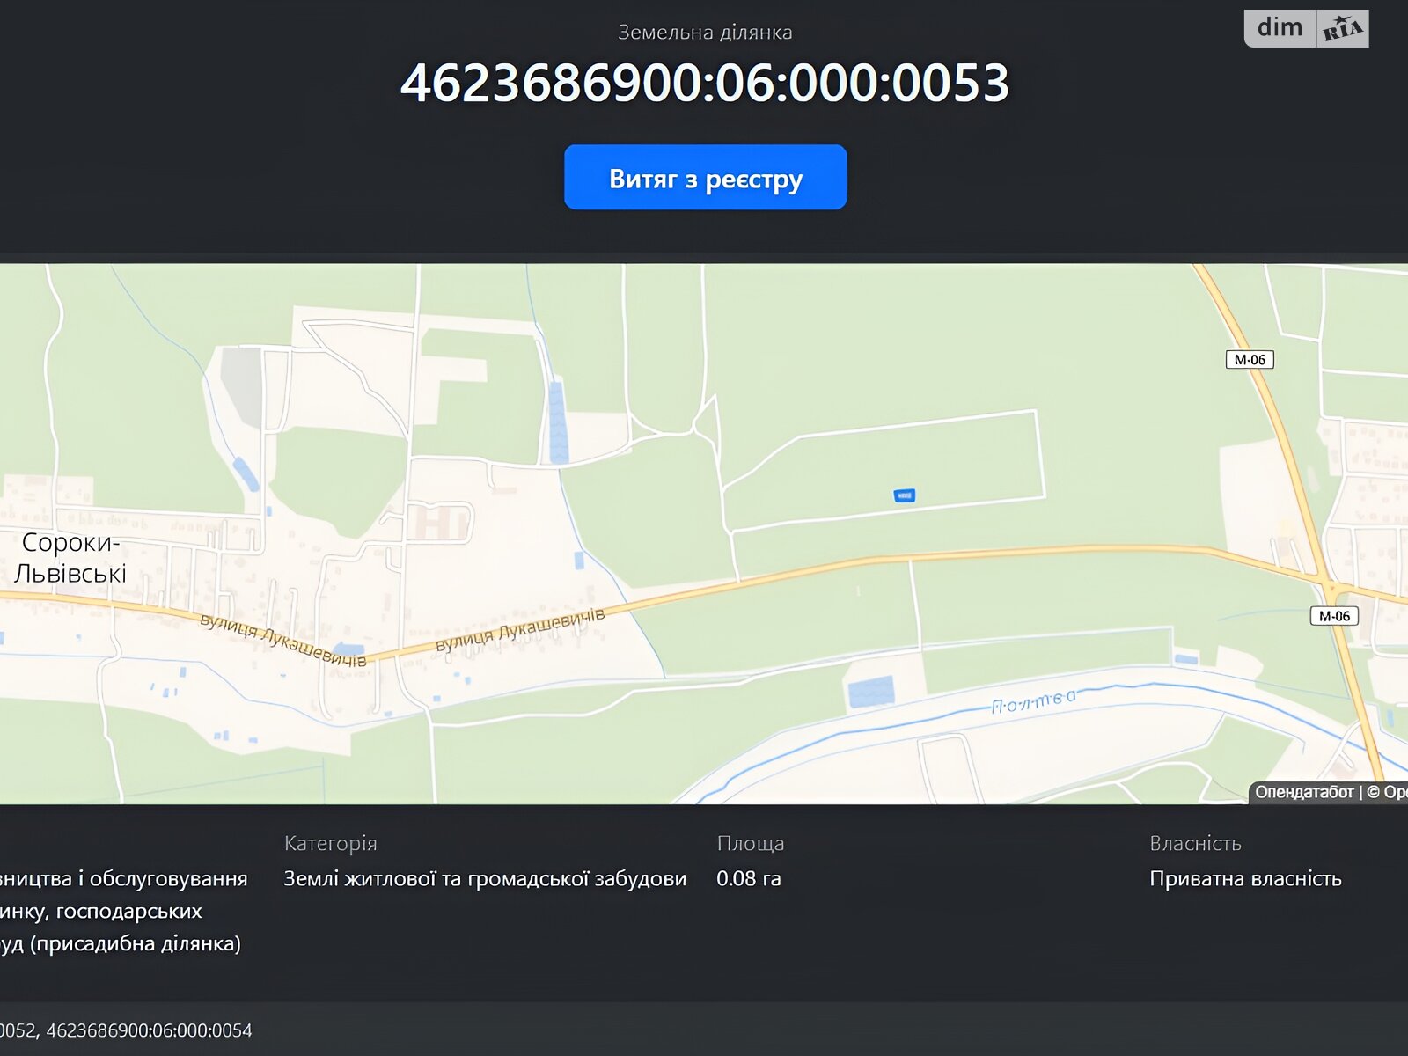The image size is (1408, 1056).
Task: Click the large blue pond near Полтва
Action: coord(871,692)
